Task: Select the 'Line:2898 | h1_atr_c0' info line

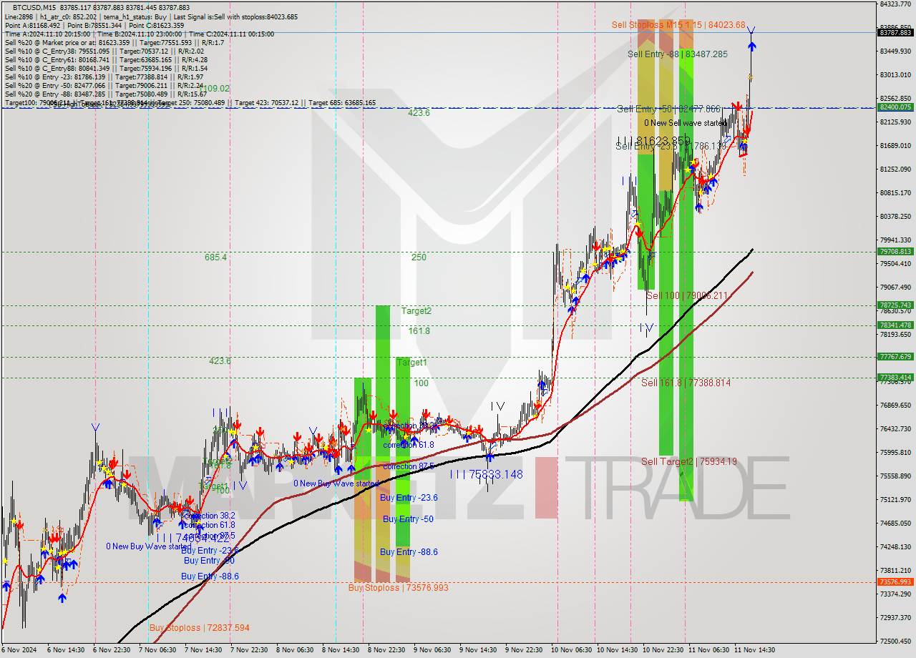Action: coord(152,16)
